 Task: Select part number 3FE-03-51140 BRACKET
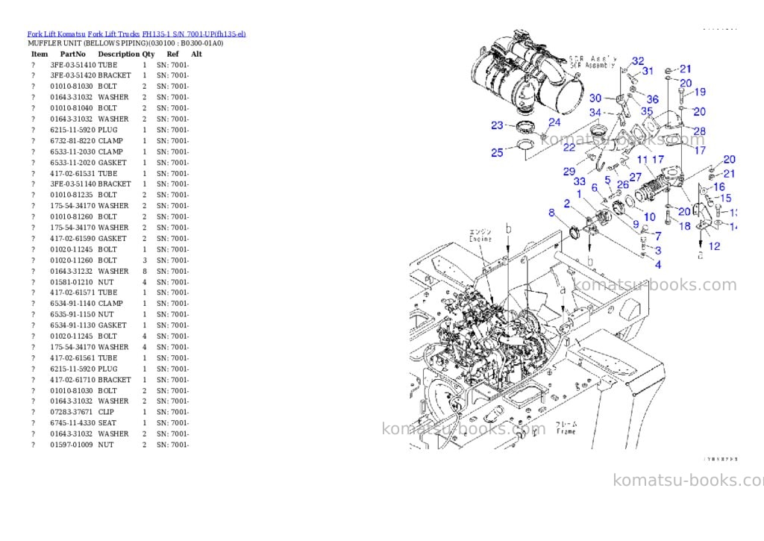click(90, 184)
